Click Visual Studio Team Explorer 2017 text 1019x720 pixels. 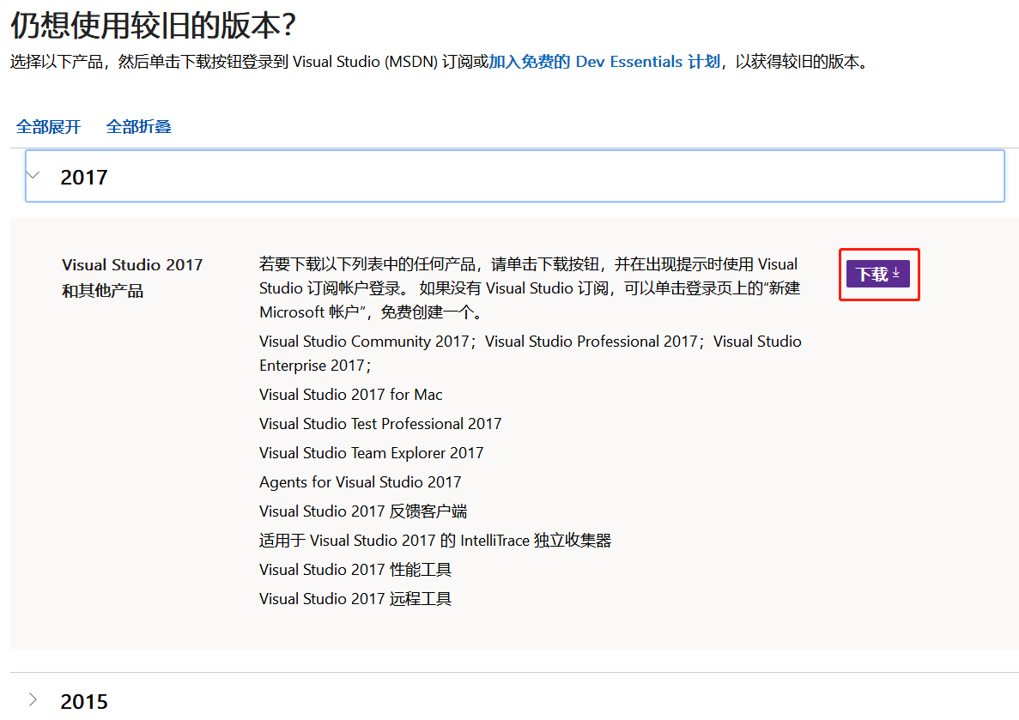[x=371, y=453]
